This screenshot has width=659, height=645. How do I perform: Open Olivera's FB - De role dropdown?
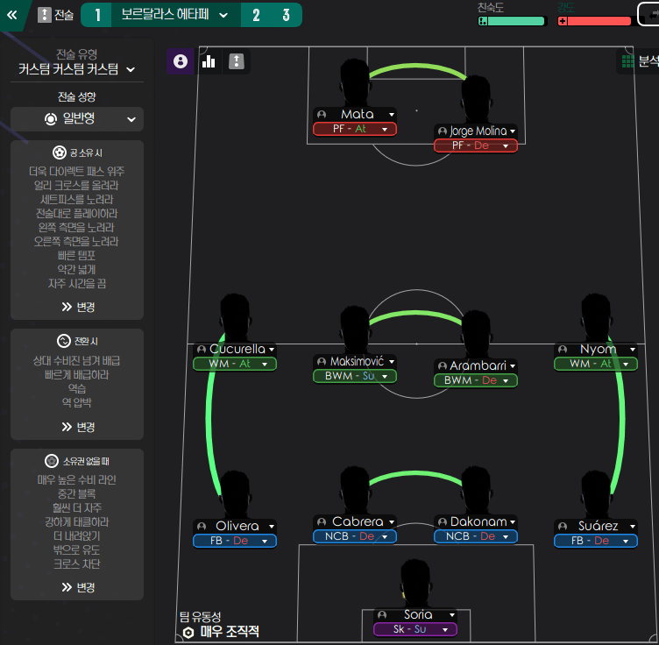(235, 541)
